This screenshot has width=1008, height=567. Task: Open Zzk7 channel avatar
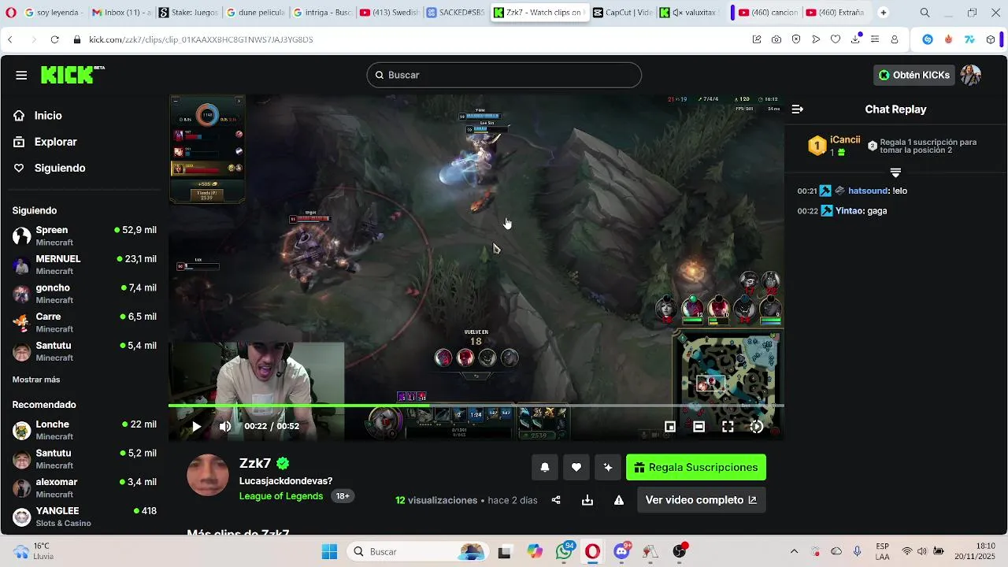point(208,475)
